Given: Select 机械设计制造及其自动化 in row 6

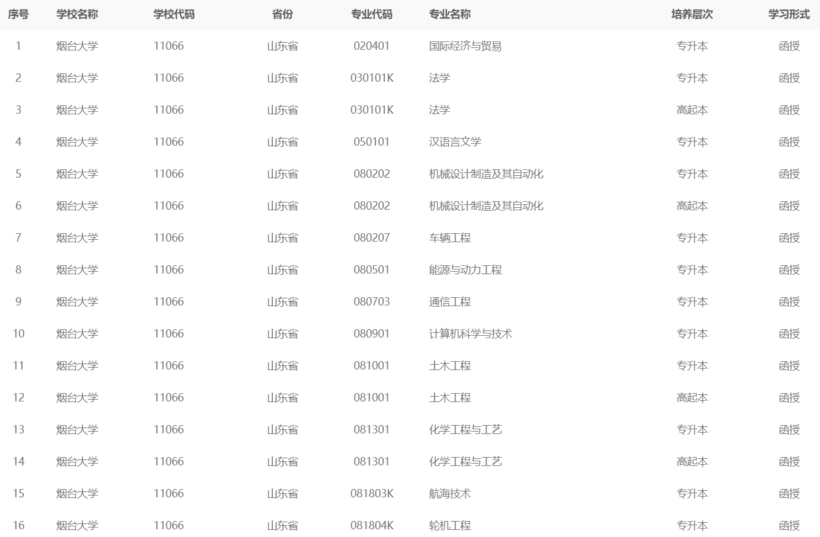Looking at the screenshot, I should (x=486, y=206).
